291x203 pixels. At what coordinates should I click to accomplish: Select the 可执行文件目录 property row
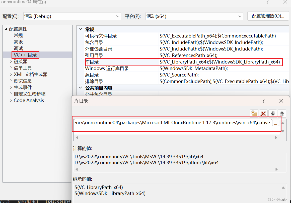click(186, 36)
